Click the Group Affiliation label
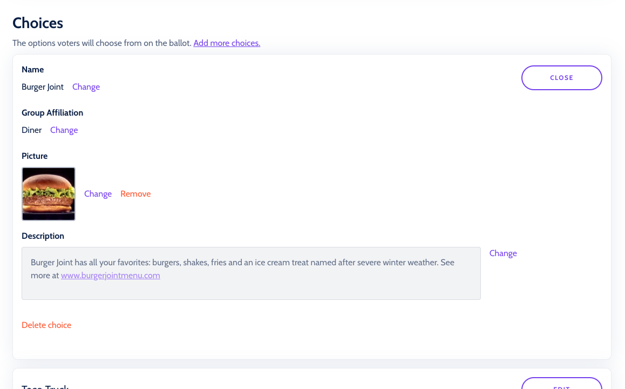This screenshot has width=625, height=389. [52, 113]
